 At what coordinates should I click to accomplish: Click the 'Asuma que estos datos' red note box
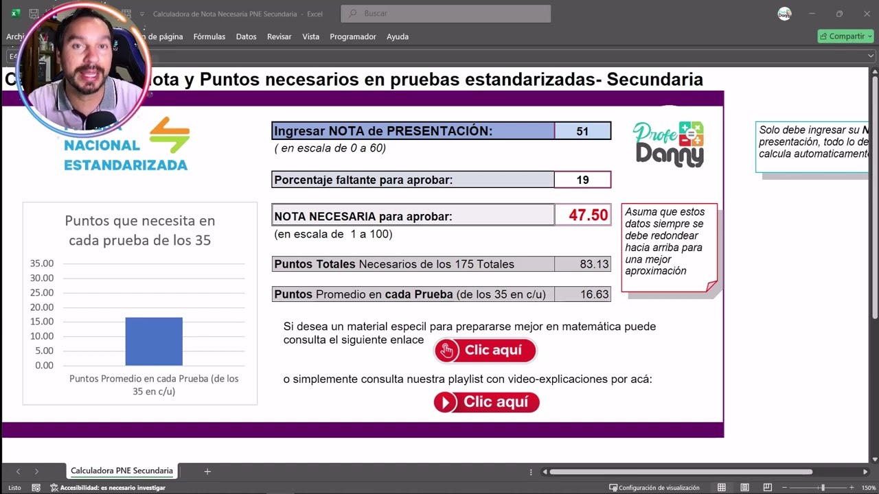[669, 247]
